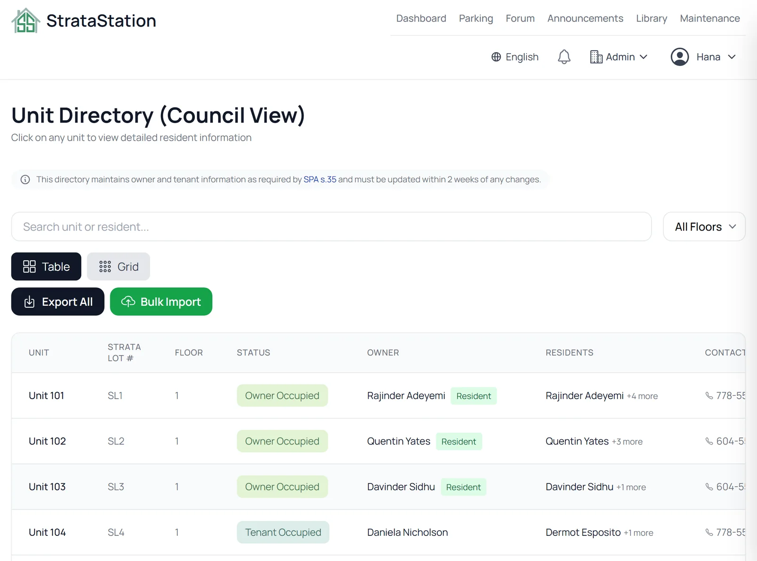Click the StrataStation house logo icon
The width and height of the screenshot is (757, 561).
point(26,21)
